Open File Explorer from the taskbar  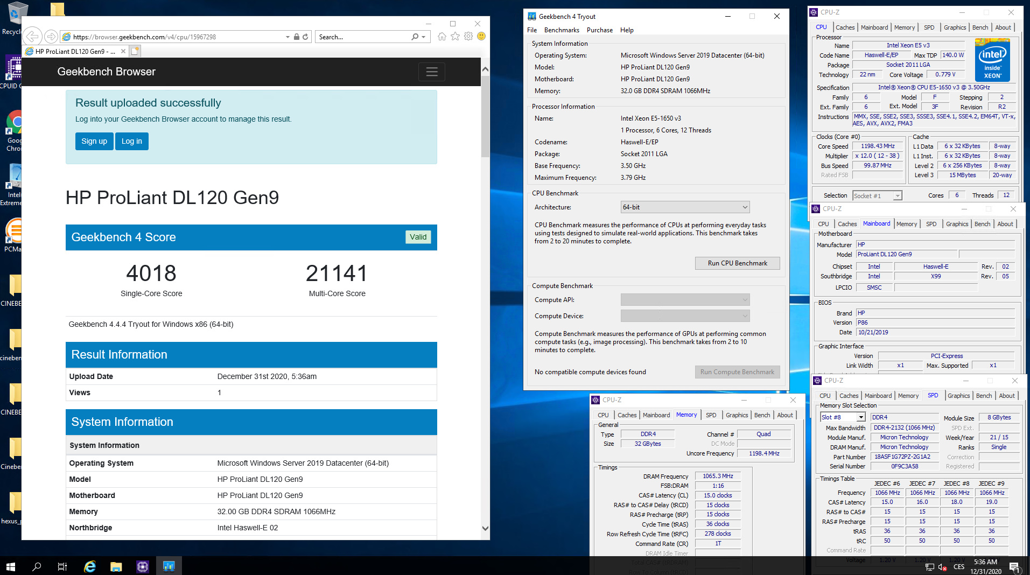click(116, 566)
